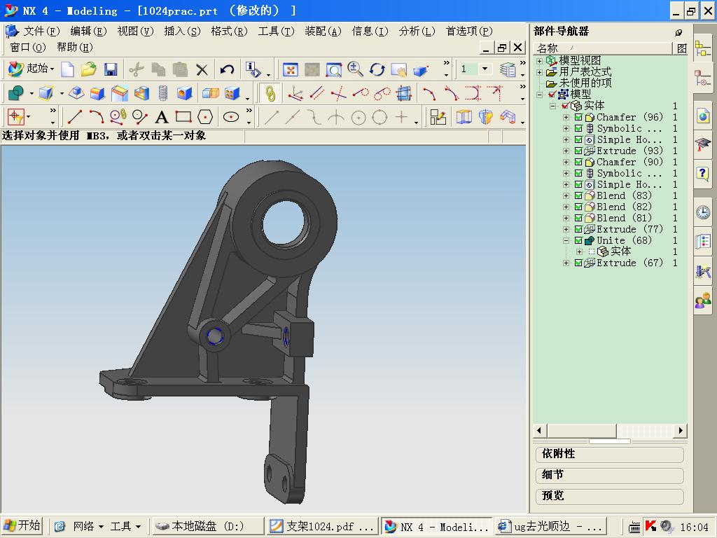Toggle the Blend (82) checkbox
This screenshot has width=717, height=538.
pyautogui.click(x=578, y=207)
